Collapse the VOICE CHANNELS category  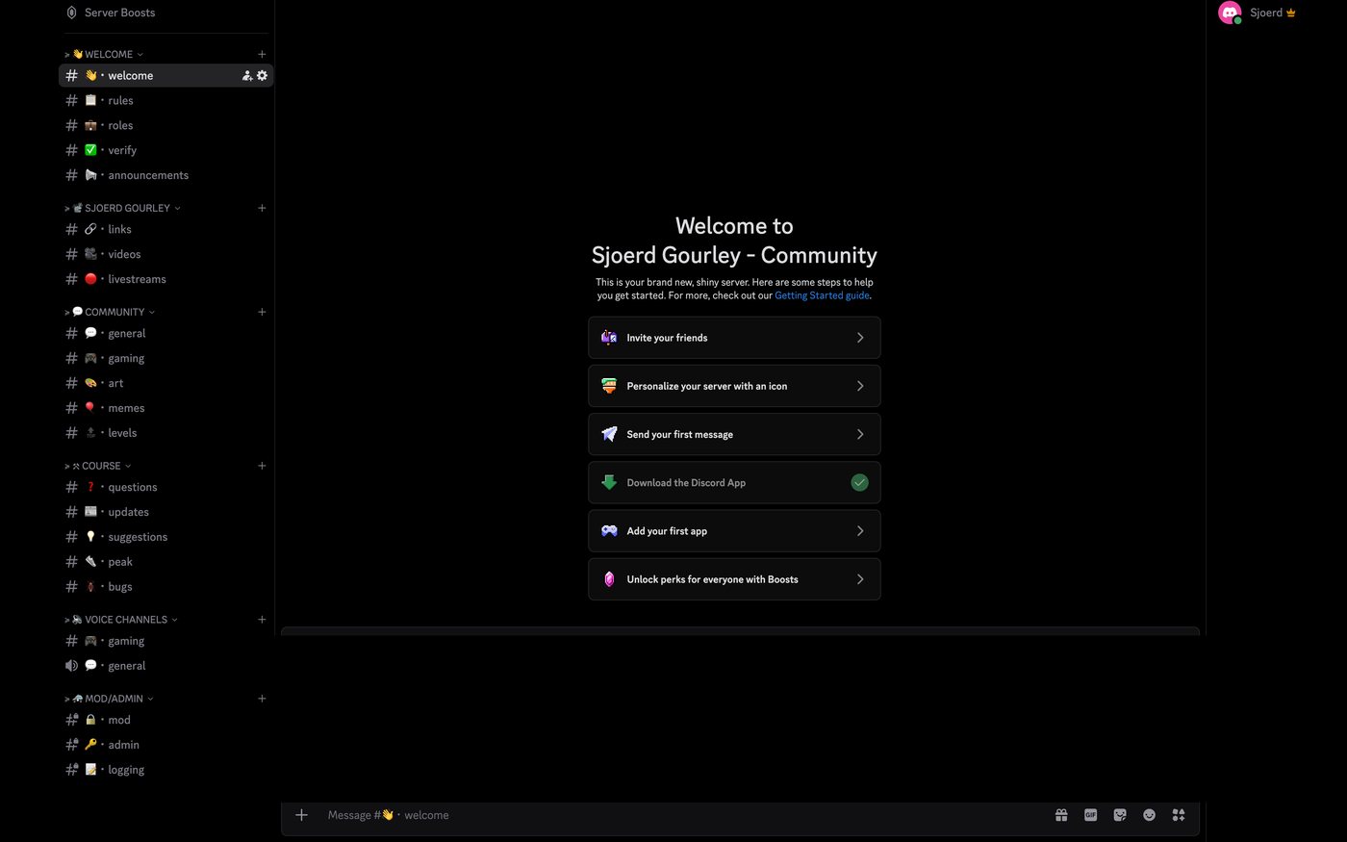pyautogui.click(x=121, y=620)
